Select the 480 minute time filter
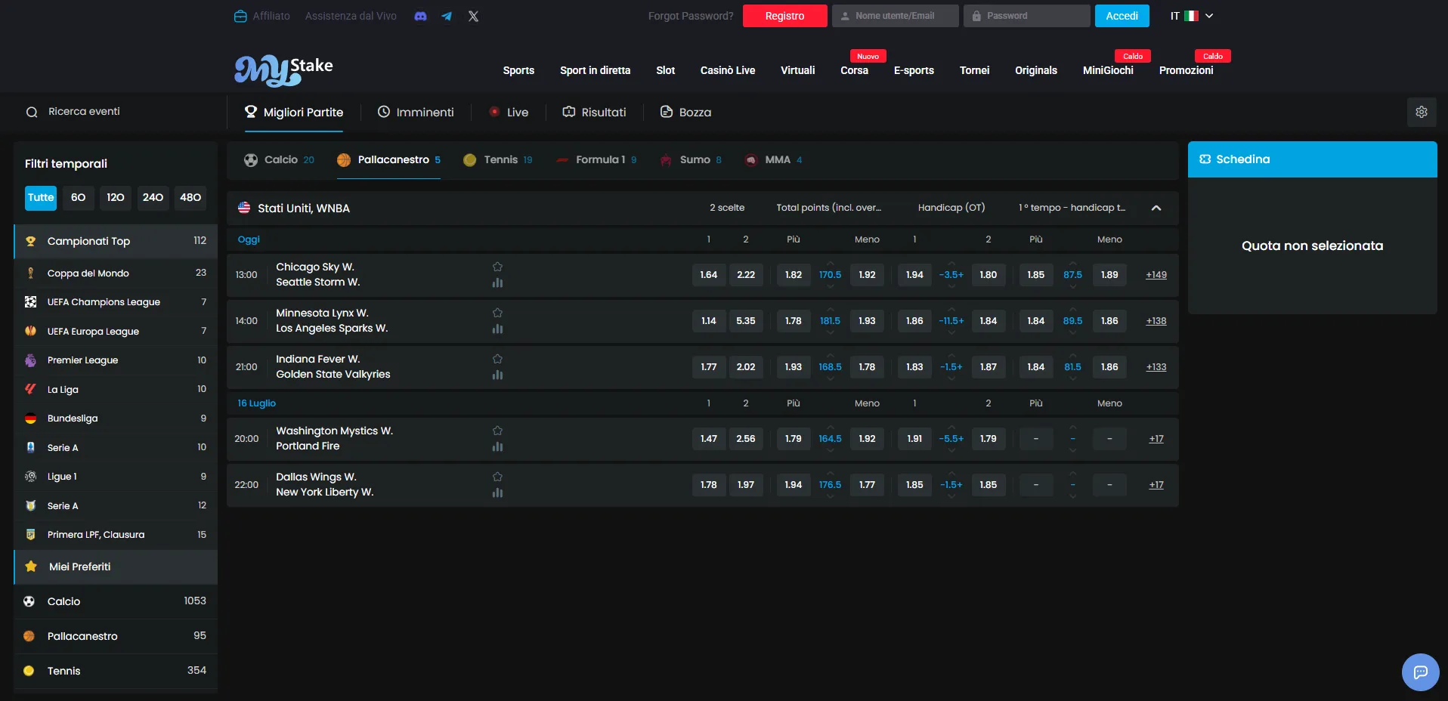The width and height of the screenshot is (1448, 701). tap(190, 198)
